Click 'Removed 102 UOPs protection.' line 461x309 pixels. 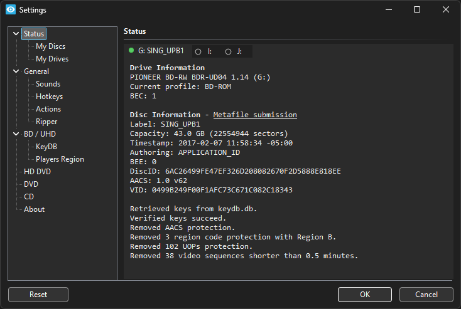point(192,246)
